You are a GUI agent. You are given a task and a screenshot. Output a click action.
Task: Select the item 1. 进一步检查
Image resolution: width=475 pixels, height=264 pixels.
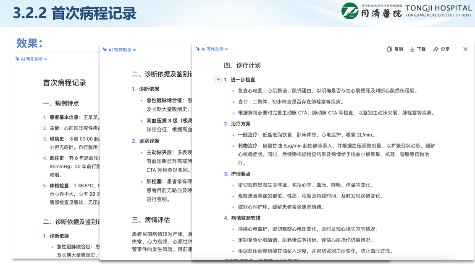coord(239,80)
